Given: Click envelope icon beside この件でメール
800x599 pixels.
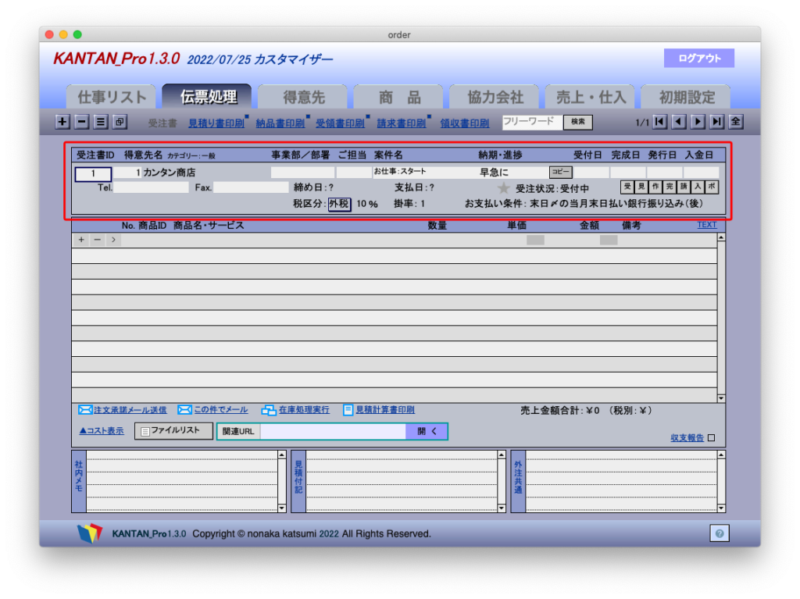Looking at the screenshot, I should [x=184, y=410].
